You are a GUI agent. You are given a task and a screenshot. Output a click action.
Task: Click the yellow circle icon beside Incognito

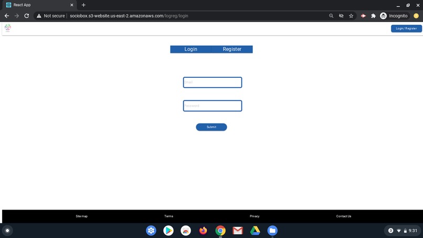pyautogui.click(x=416, y=16)
